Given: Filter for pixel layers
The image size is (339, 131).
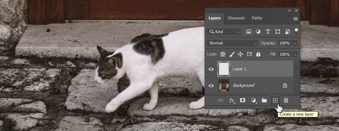Looking at the screenshot, I should [249, 32].
